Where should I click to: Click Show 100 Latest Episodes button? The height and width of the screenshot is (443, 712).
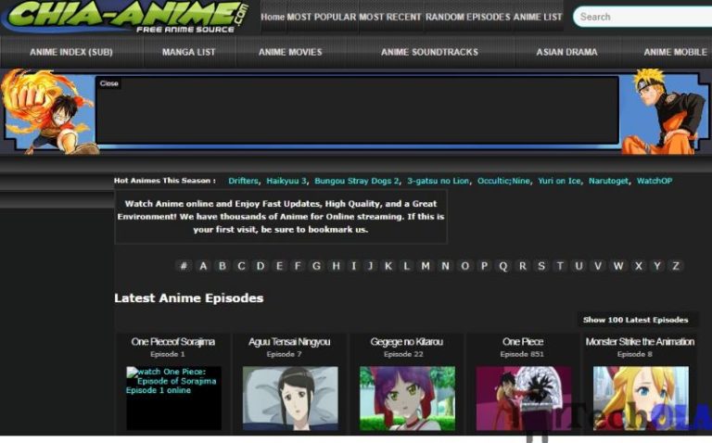[x=636, y=320]
